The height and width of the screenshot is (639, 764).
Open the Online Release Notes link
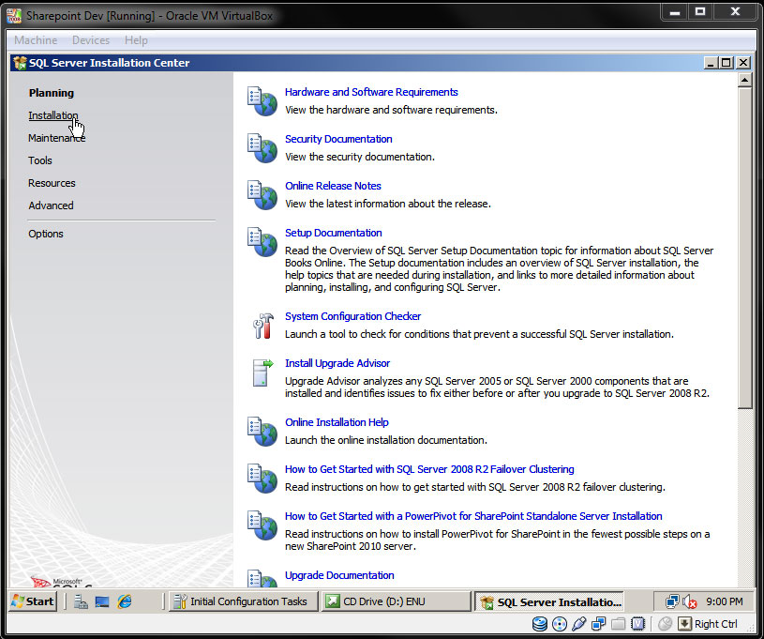click(333, 186)
